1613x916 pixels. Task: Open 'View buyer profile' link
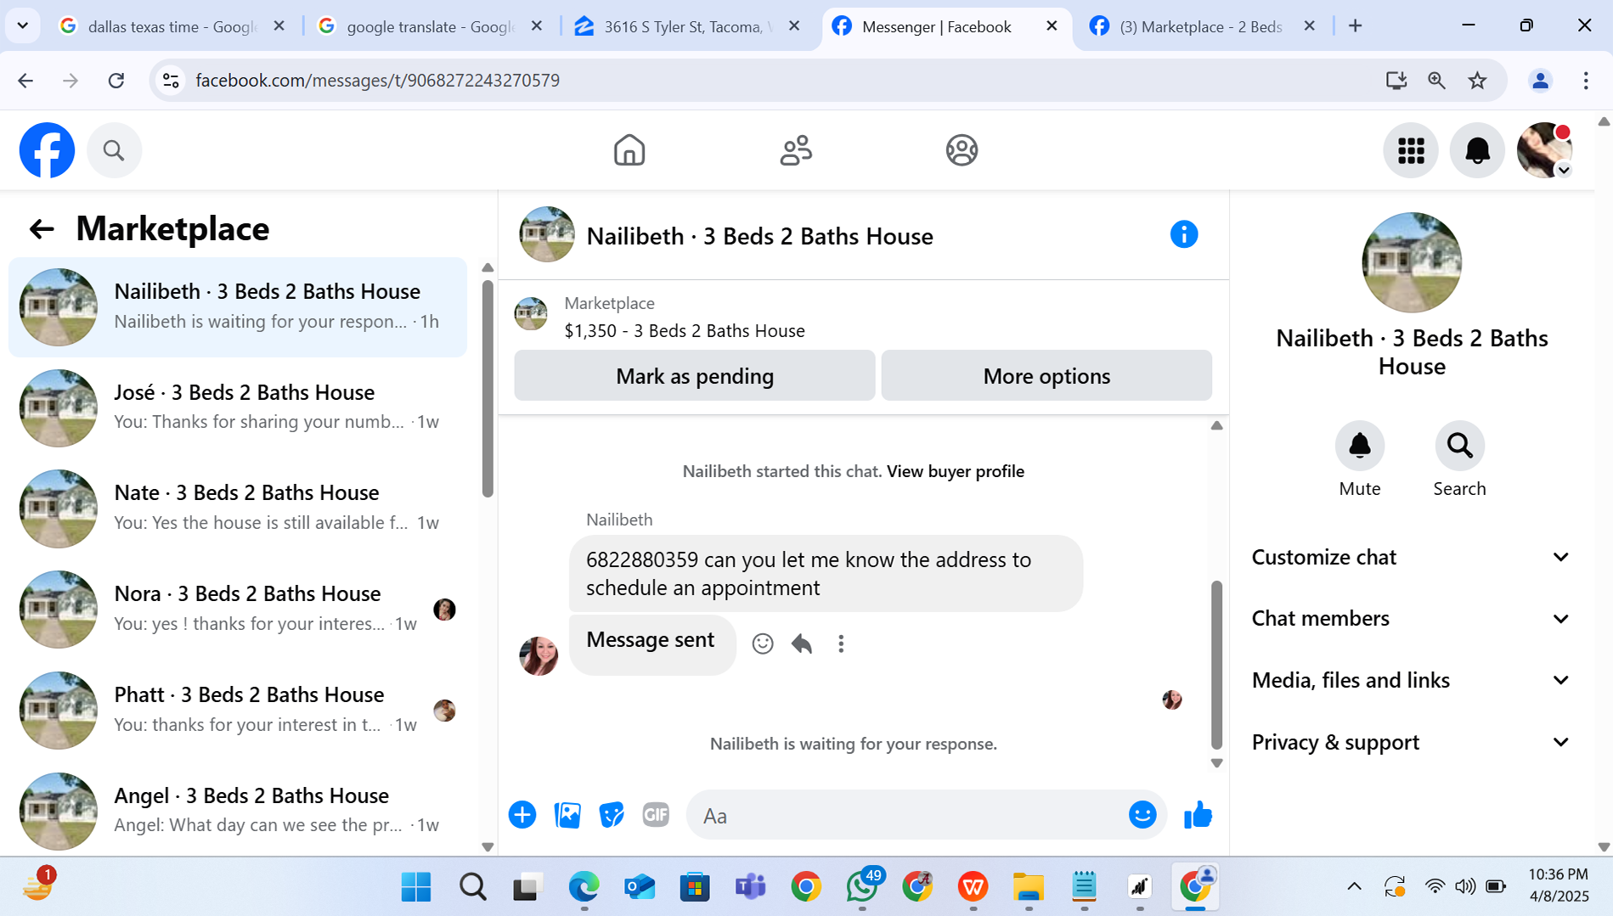click(956, 471)
